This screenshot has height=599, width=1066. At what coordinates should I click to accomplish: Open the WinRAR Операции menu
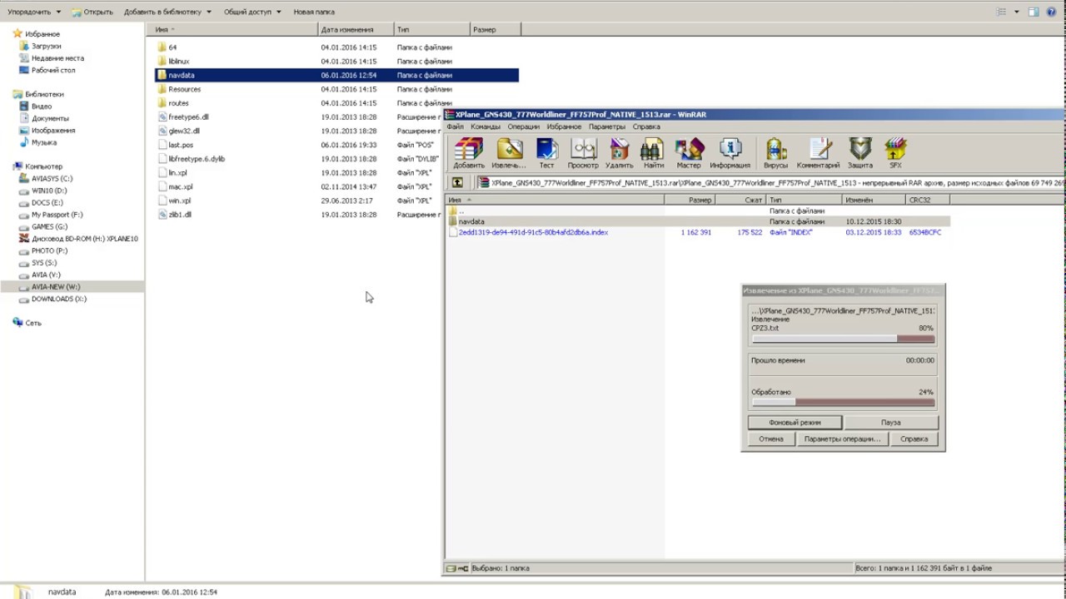pyautogui.click(x=524, y=126)
